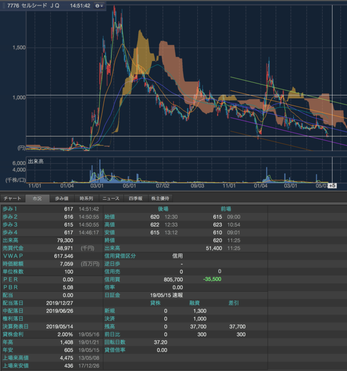Click the 貸株金利 value 2.00%
Viewport: 347px width, 371px height.
[x=65, y=334]
